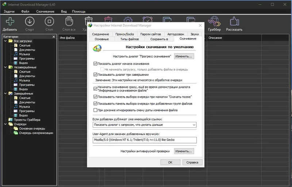Switch to the Сохранить в tab
Screen dimensions: 292x187
pyautogui.click(x=159, y=39)
